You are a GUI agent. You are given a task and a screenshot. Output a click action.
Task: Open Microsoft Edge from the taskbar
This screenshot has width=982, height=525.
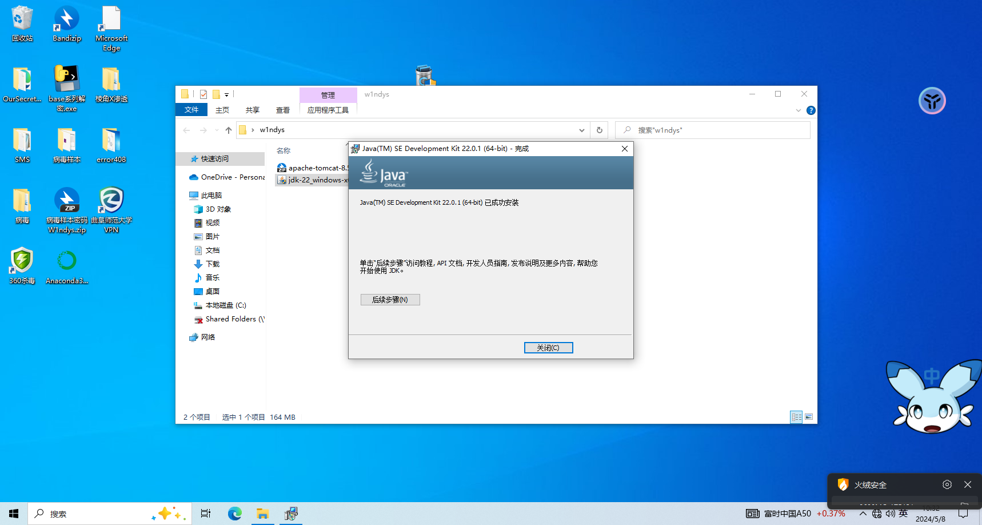tap(235, 514)
